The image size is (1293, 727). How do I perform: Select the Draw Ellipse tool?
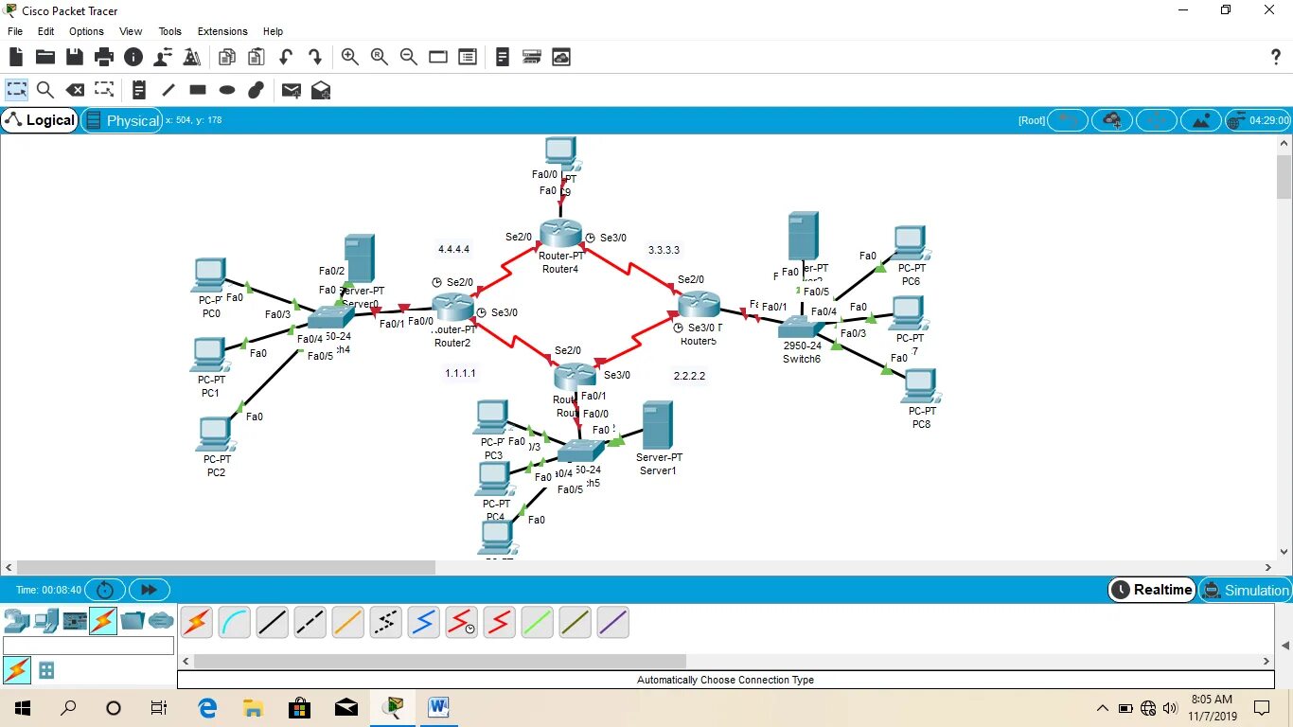(227, 90)
